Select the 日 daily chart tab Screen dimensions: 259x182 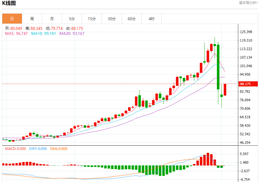(x=12, y=19)
